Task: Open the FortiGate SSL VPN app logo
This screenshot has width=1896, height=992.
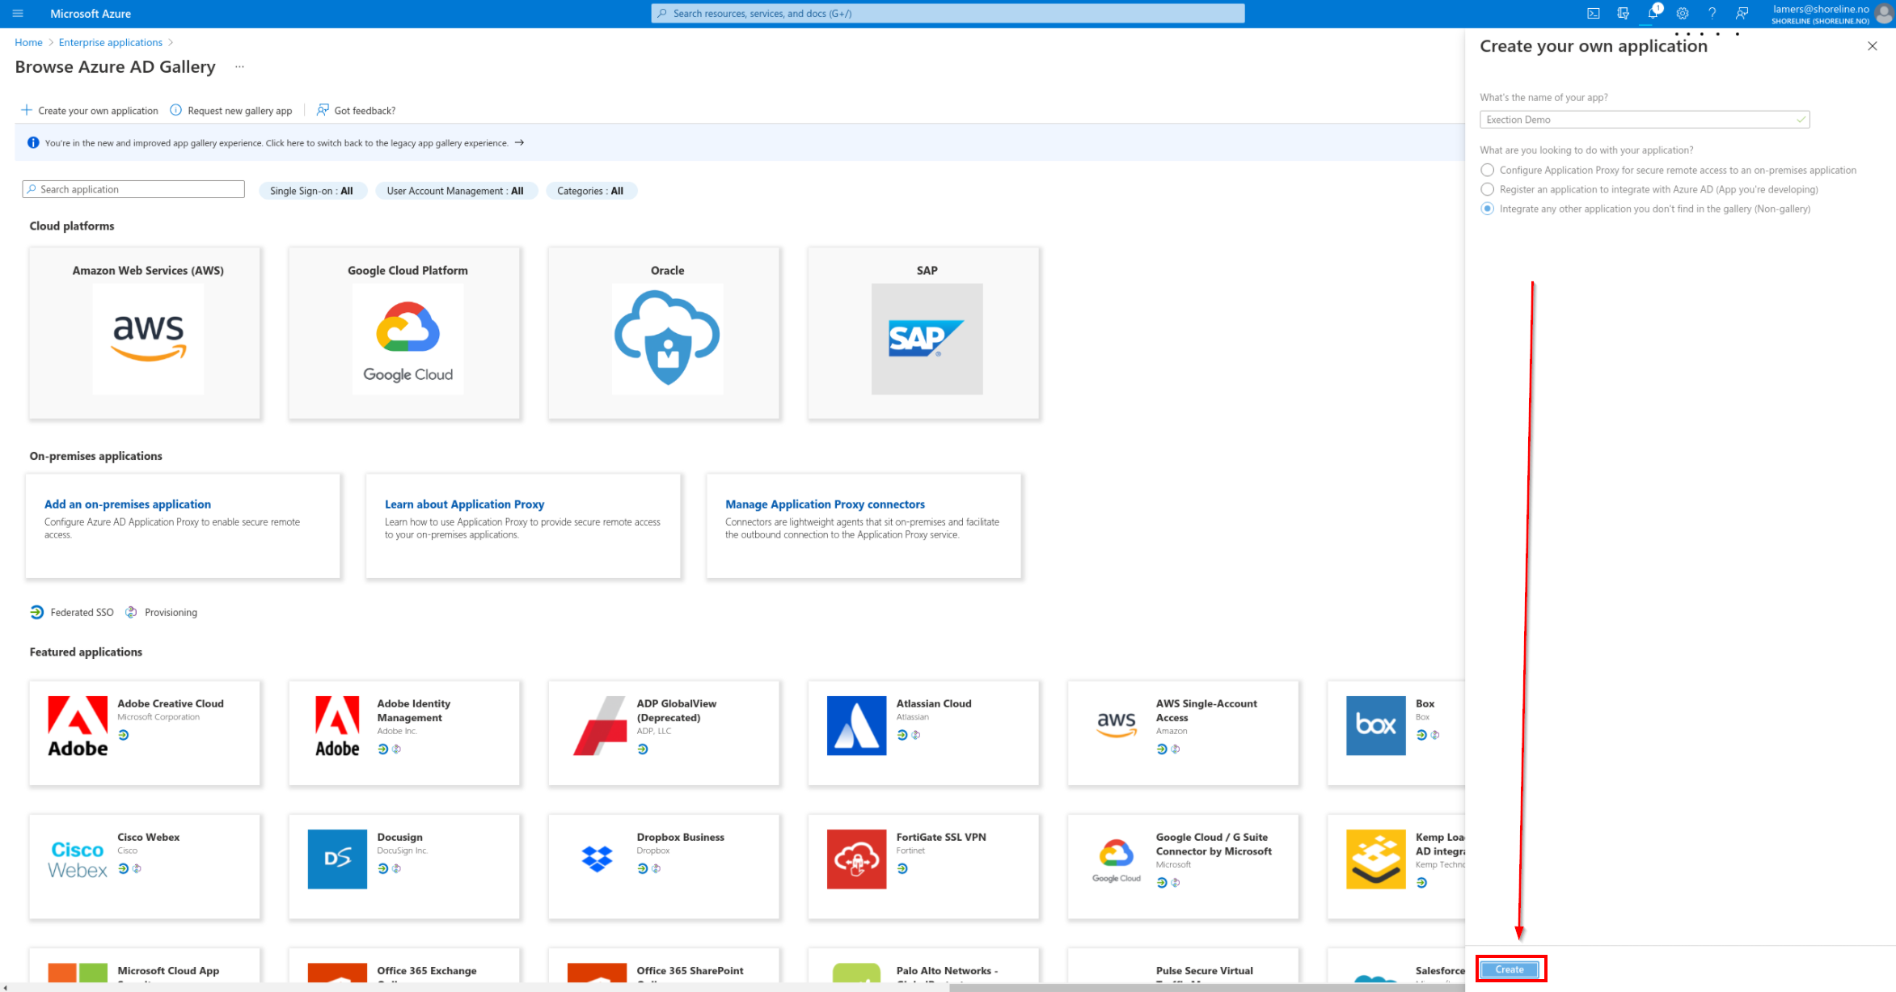Action: pyautogui.click(x=856, y=859)
